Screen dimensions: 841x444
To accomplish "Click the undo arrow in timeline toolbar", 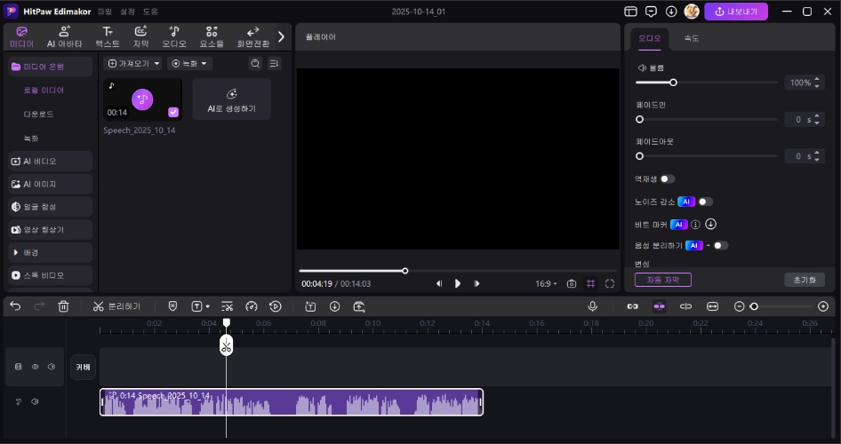I will (15, 306).
